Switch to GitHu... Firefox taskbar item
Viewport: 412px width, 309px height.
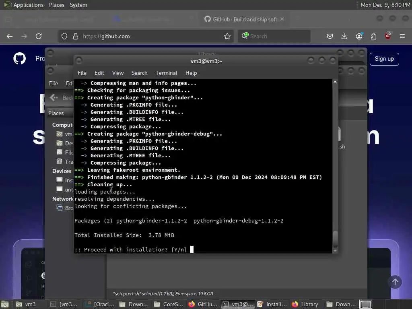pyautogui.click(x=203, y=304)
